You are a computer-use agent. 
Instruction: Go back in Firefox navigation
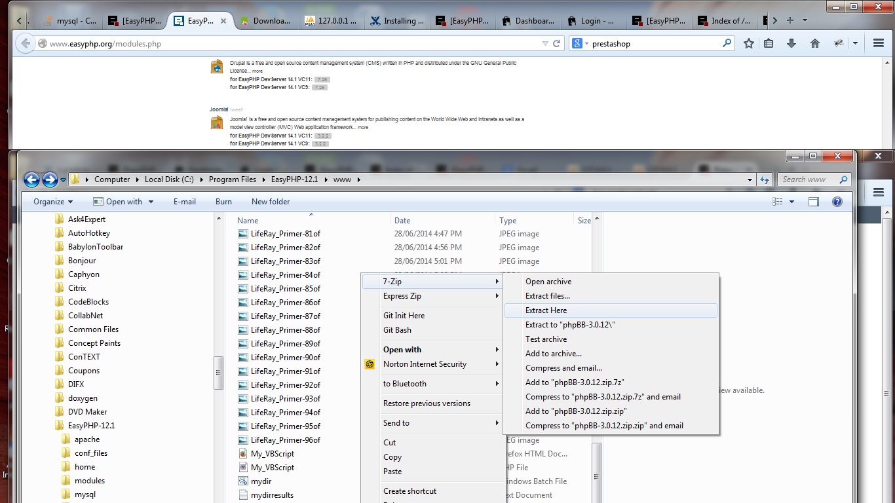pos(26,44)
